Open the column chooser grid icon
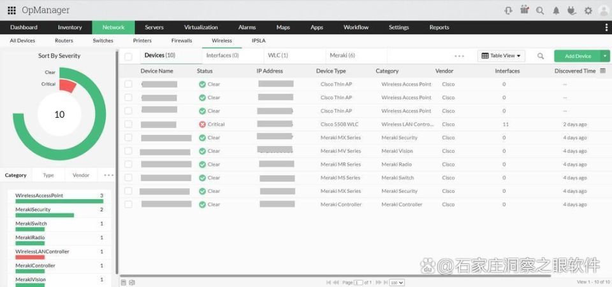The width and height of the screenshot is (612, 287). pos(602,71)
